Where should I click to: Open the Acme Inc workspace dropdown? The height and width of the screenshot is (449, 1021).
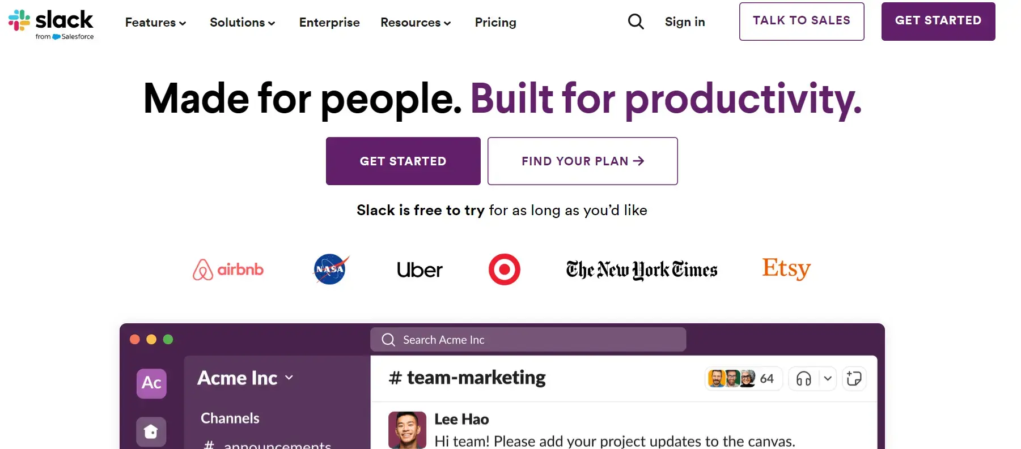click(290, 378)
